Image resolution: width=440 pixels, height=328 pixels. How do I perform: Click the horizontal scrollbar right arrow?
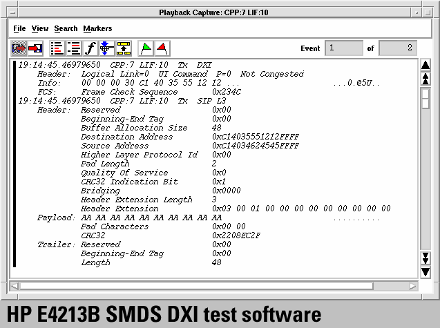point(412,286)
